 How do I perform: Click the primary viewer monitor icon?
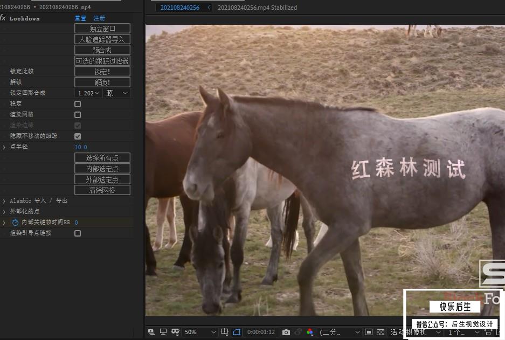pyautogui.click(x=163, y=332)
